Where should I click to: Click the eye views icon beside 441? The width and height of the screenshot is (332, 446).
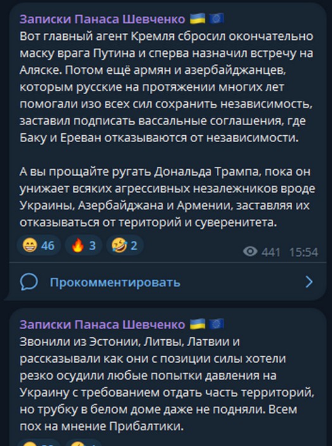[x=250, y=251]
